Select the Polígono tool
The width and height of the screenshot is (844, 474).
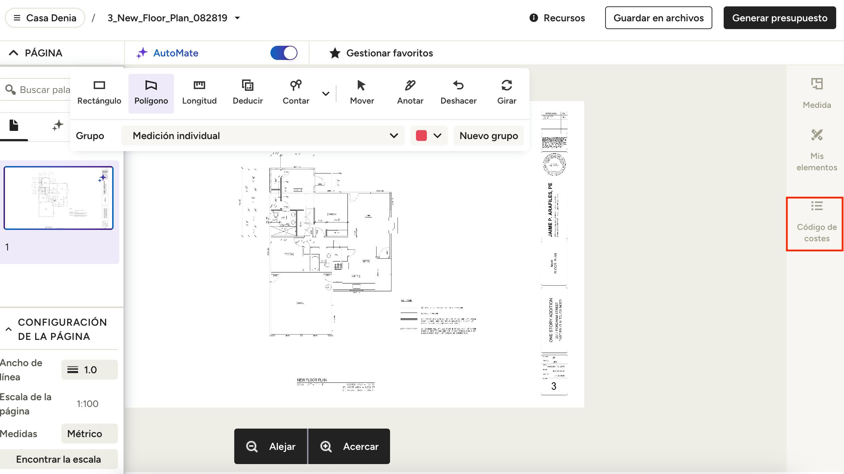coord(151,93)
